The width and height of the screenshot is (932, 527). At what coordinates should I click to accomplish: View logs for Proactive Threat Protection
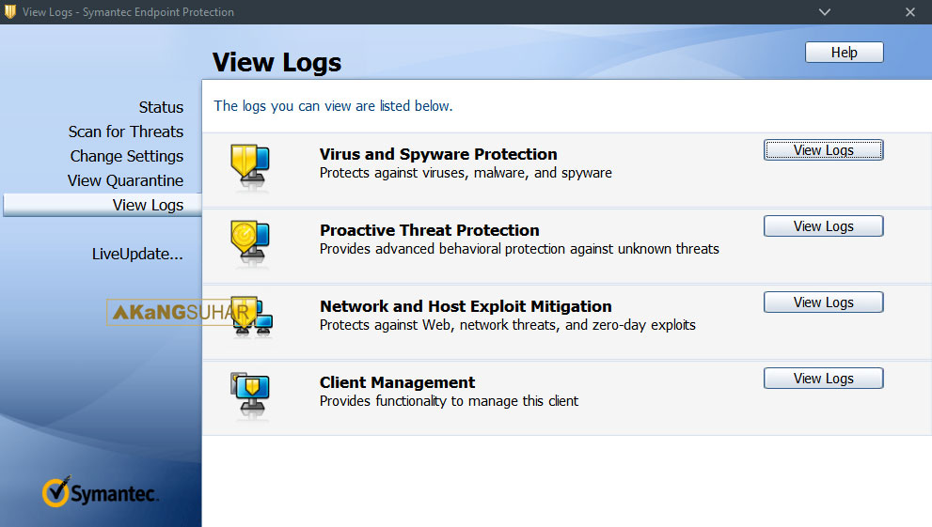[823, 226]
